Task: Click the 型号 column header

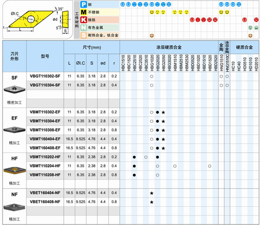Action: [45, 56]
